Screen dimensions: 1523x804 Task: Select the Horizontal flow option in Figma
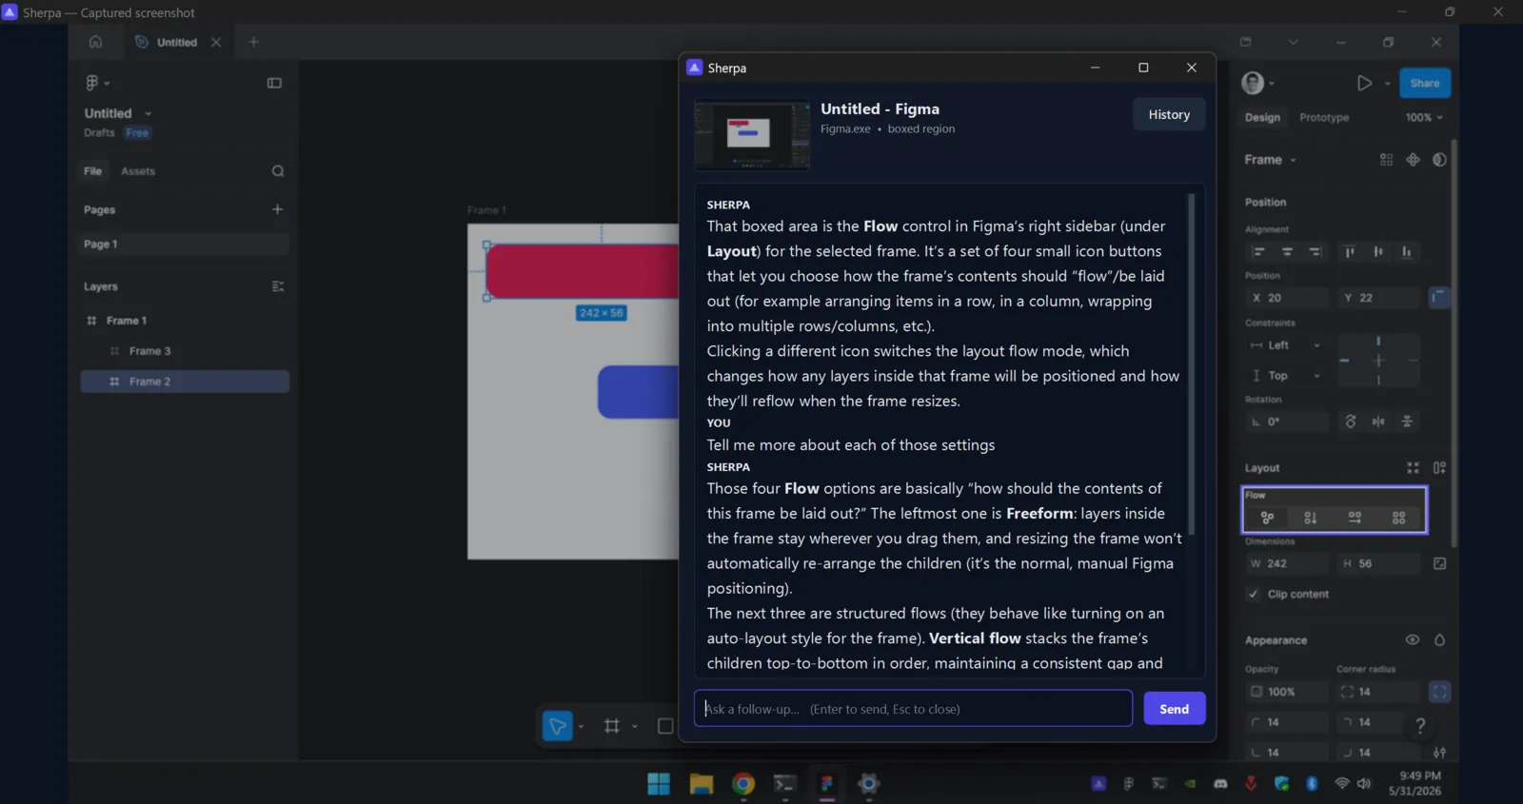pos(1355,518)
